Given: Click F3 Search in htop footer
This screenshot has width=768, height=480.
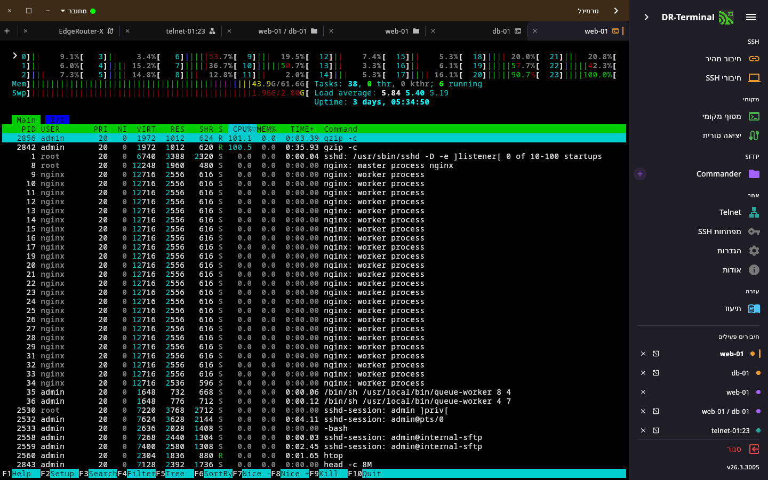Looking at the screenshot, I should point(98,474).
